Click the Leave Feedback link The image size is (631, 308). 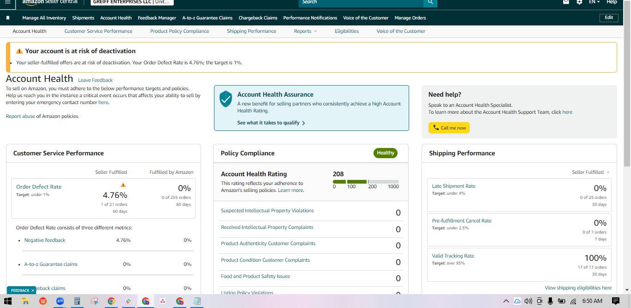pyautogui.click(x=95, y=80)
